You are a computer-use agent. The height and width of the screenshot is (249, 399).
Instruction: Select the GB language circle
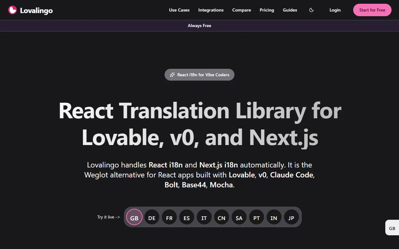(x=134, y=217)
